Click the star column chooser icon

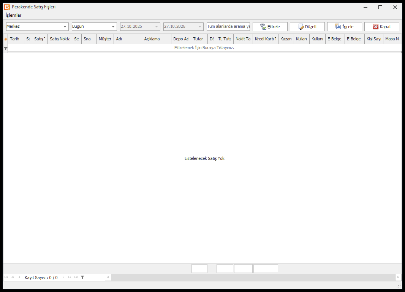click(x=6, y=39)
